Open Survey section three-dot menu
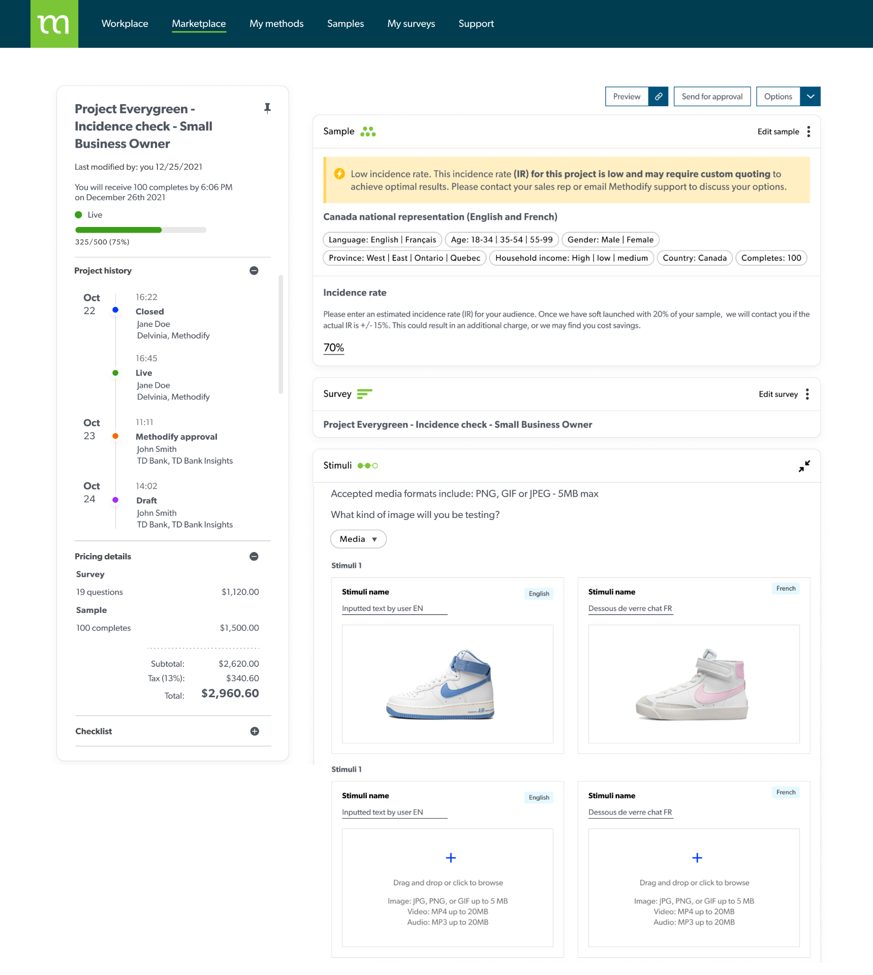 point(807,394)
